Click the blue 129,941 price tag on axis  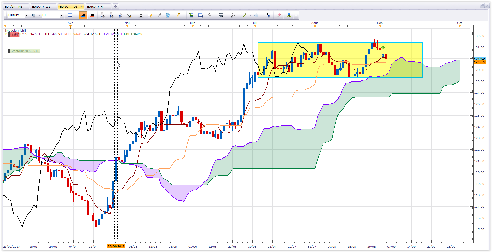click(x=480, y=59)
